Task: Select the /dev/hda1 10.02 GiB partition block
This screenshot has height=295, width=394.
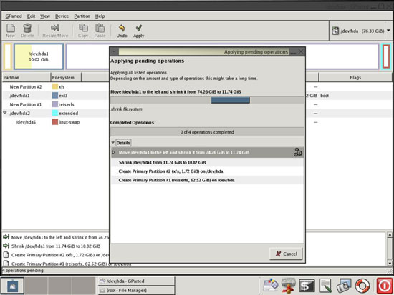Action: click(39, 56)
